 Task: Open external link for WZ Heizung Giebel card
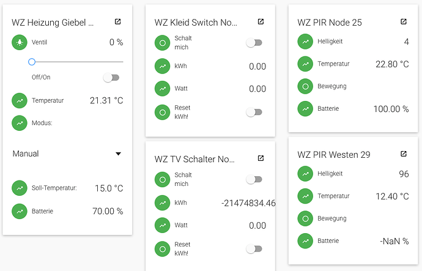click(x=118, y=22)
